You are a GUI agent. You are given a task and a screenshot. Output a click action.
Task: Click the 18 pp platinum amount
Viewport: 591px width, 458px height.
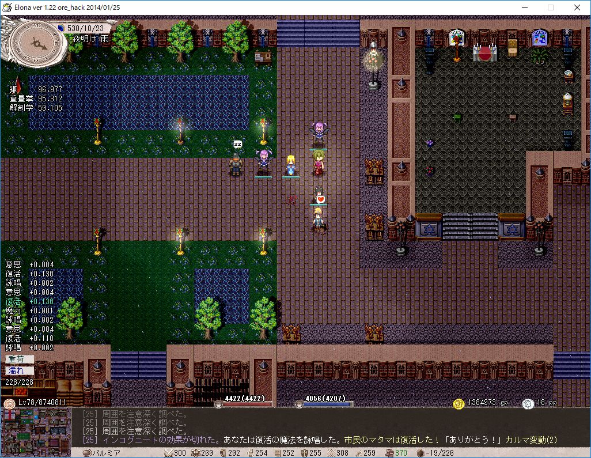point(547,403)
